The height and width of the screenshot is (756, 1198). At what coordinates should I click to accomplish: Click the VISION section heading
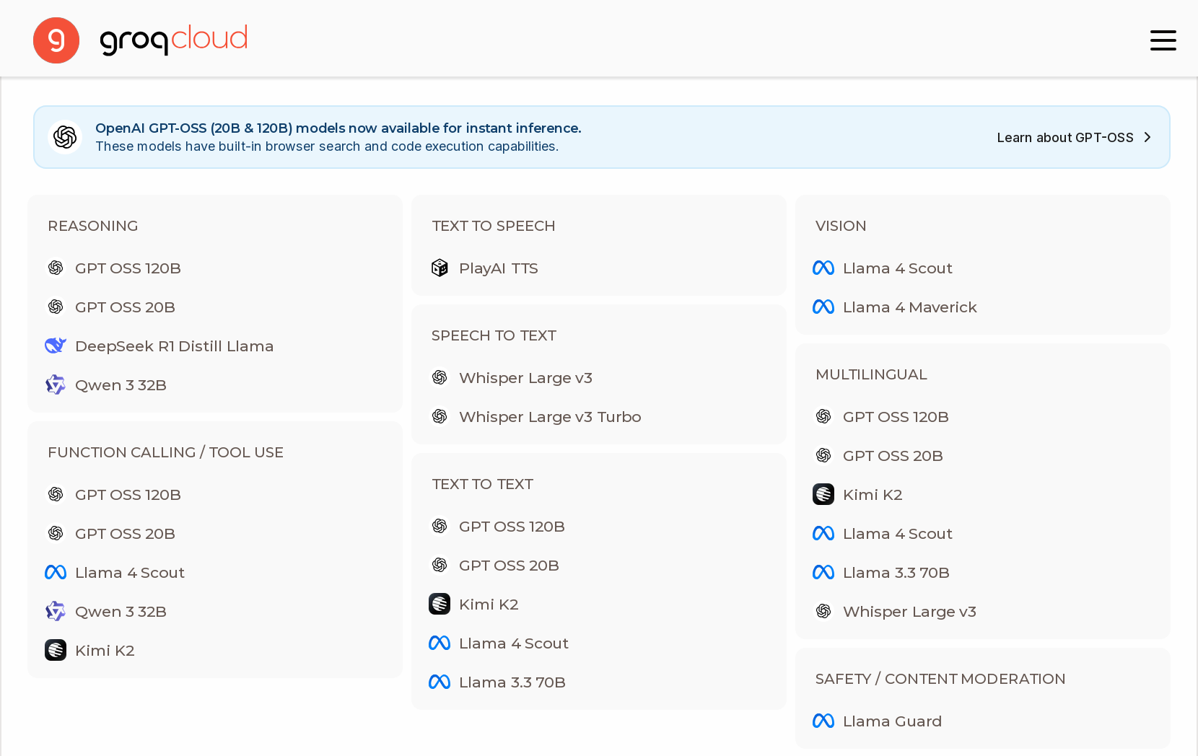[x=841, y=226]
